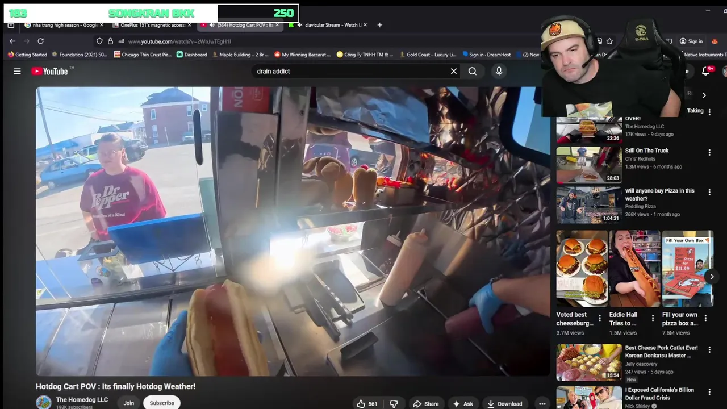Viewport: 727px width, 409px height.
Task: Start voice search with the microphone
Action: (x=499, y=71)
